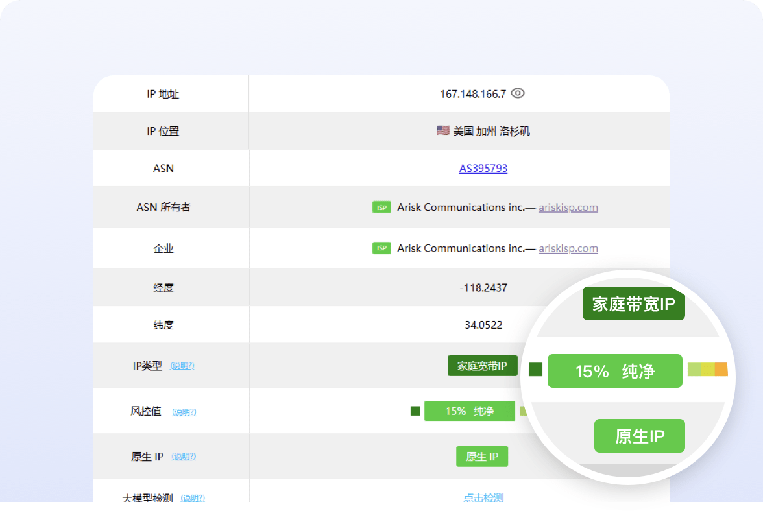This screenshot has width=763, height=511.
Task: Click dark green square left of 风控值 bar
Action: coord(415,411)
